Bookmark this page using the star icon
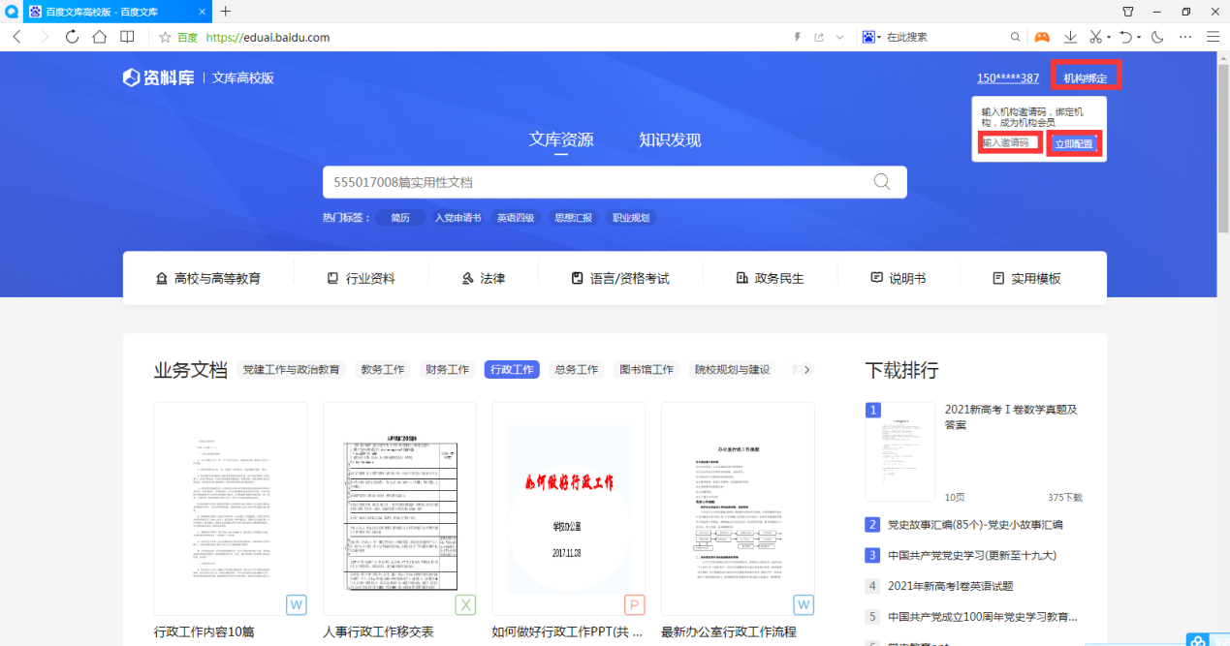The image size is (1230, 646). [165, 38]
